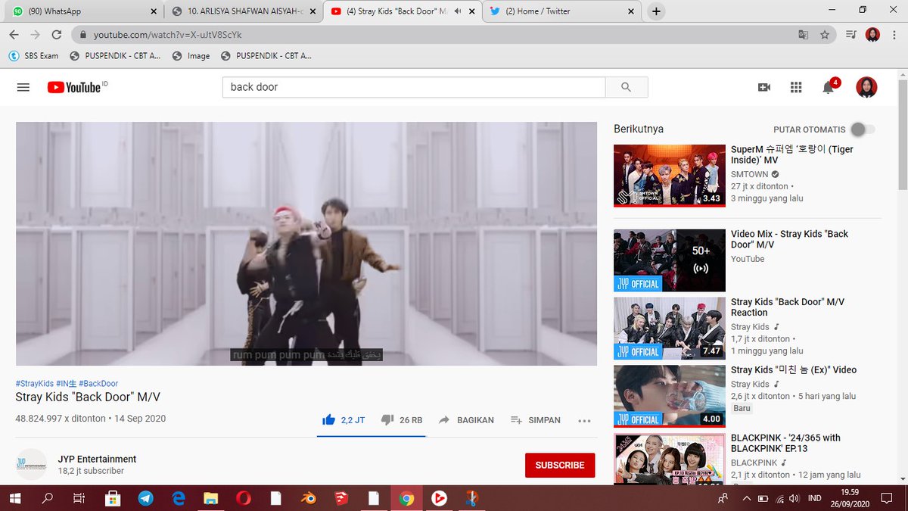The height and width of the screenshot is (511, 908).
Task: Open the Image bookmark
Action: click(191, 56)
